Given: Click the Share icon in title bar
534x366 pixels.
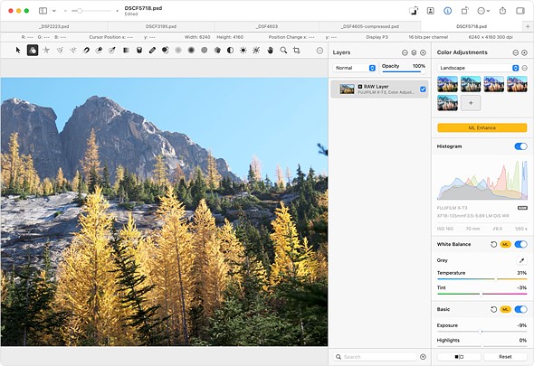Looking at the screenshot, I should (x=502, y=11).
